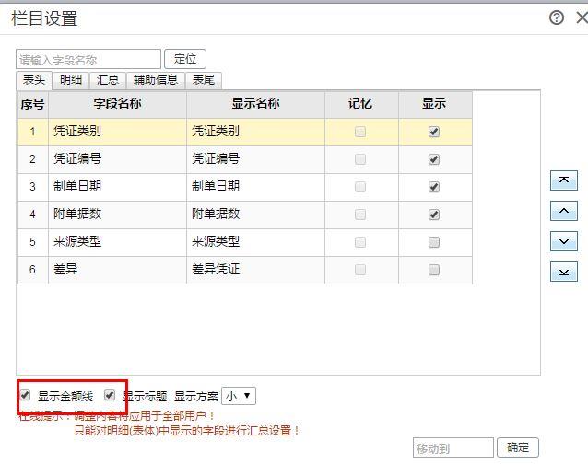Toggle 记忆 checkbox for 制单日期 row
Image resolution: width=588 pixels, height=464 pixels.
click(360, 187)
